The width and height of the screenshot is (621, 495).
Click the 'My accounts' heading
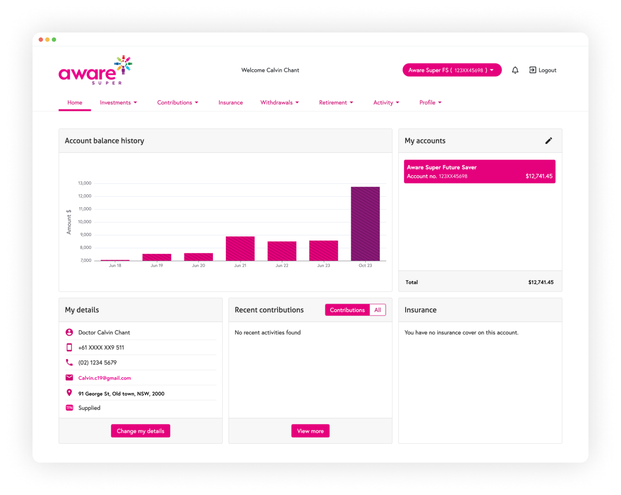425,141
